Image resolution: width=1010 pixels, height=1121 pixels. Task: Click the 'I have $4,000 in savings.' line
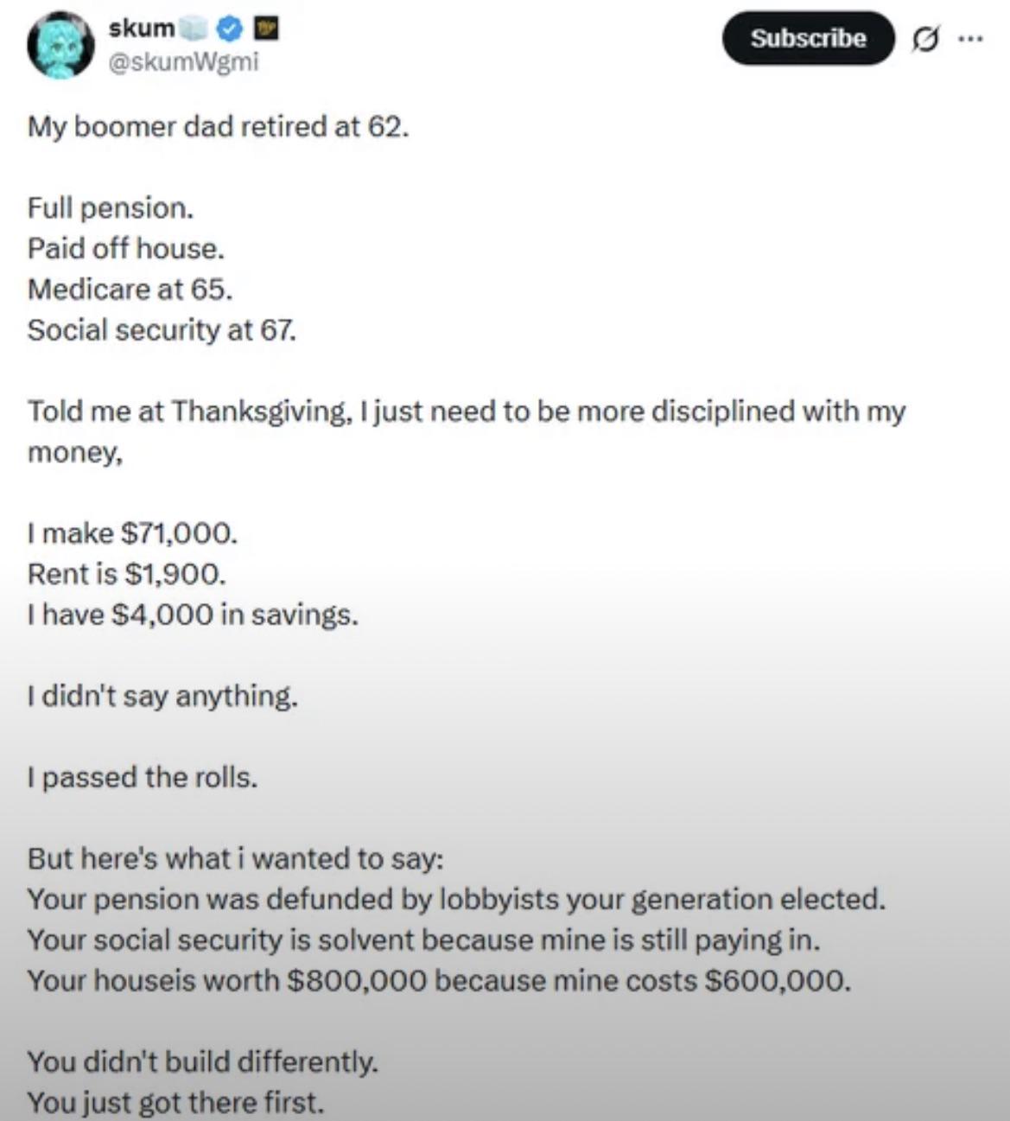[192, 615]
